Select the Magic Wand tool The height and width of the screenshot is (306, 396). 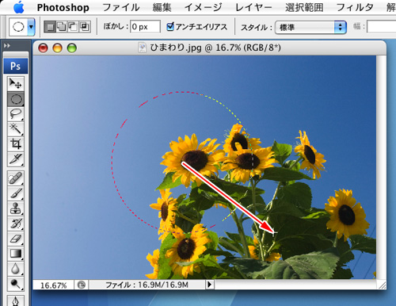(x=16, y=129)
